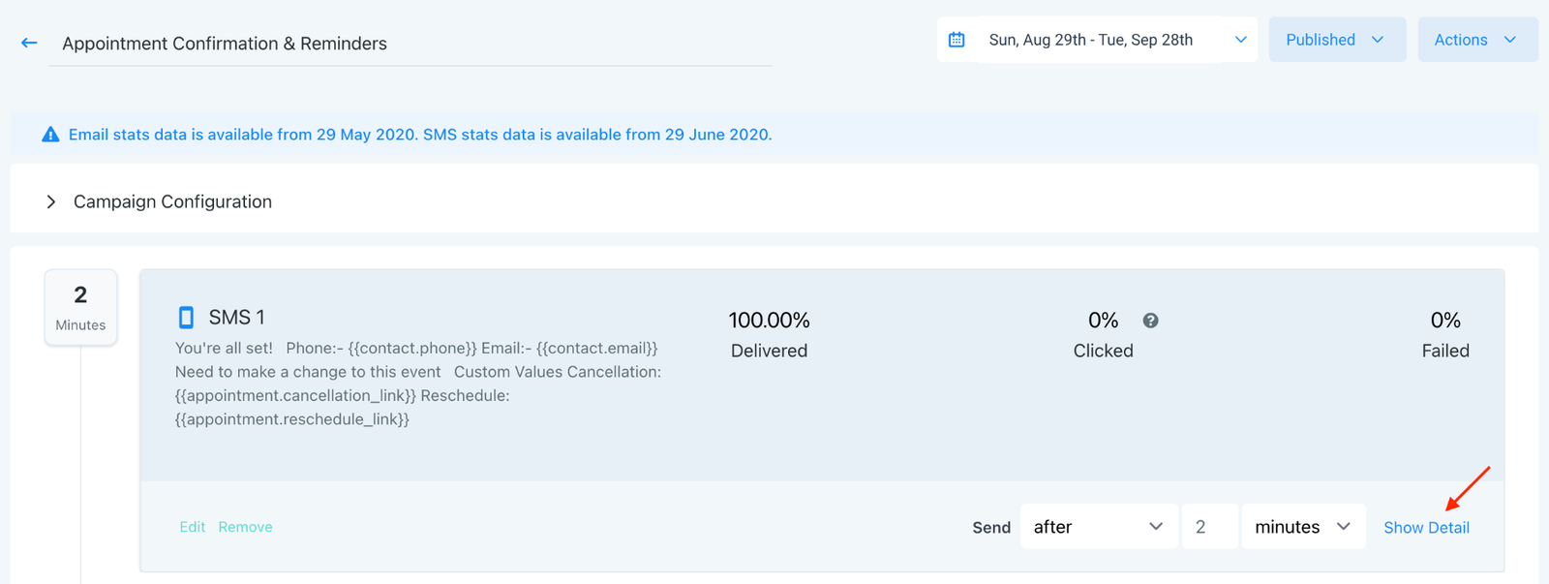Click the Edit link for SMS 1
This screenshot has height=584, width=1549.
pyautogui.click(x=192, y=527)
